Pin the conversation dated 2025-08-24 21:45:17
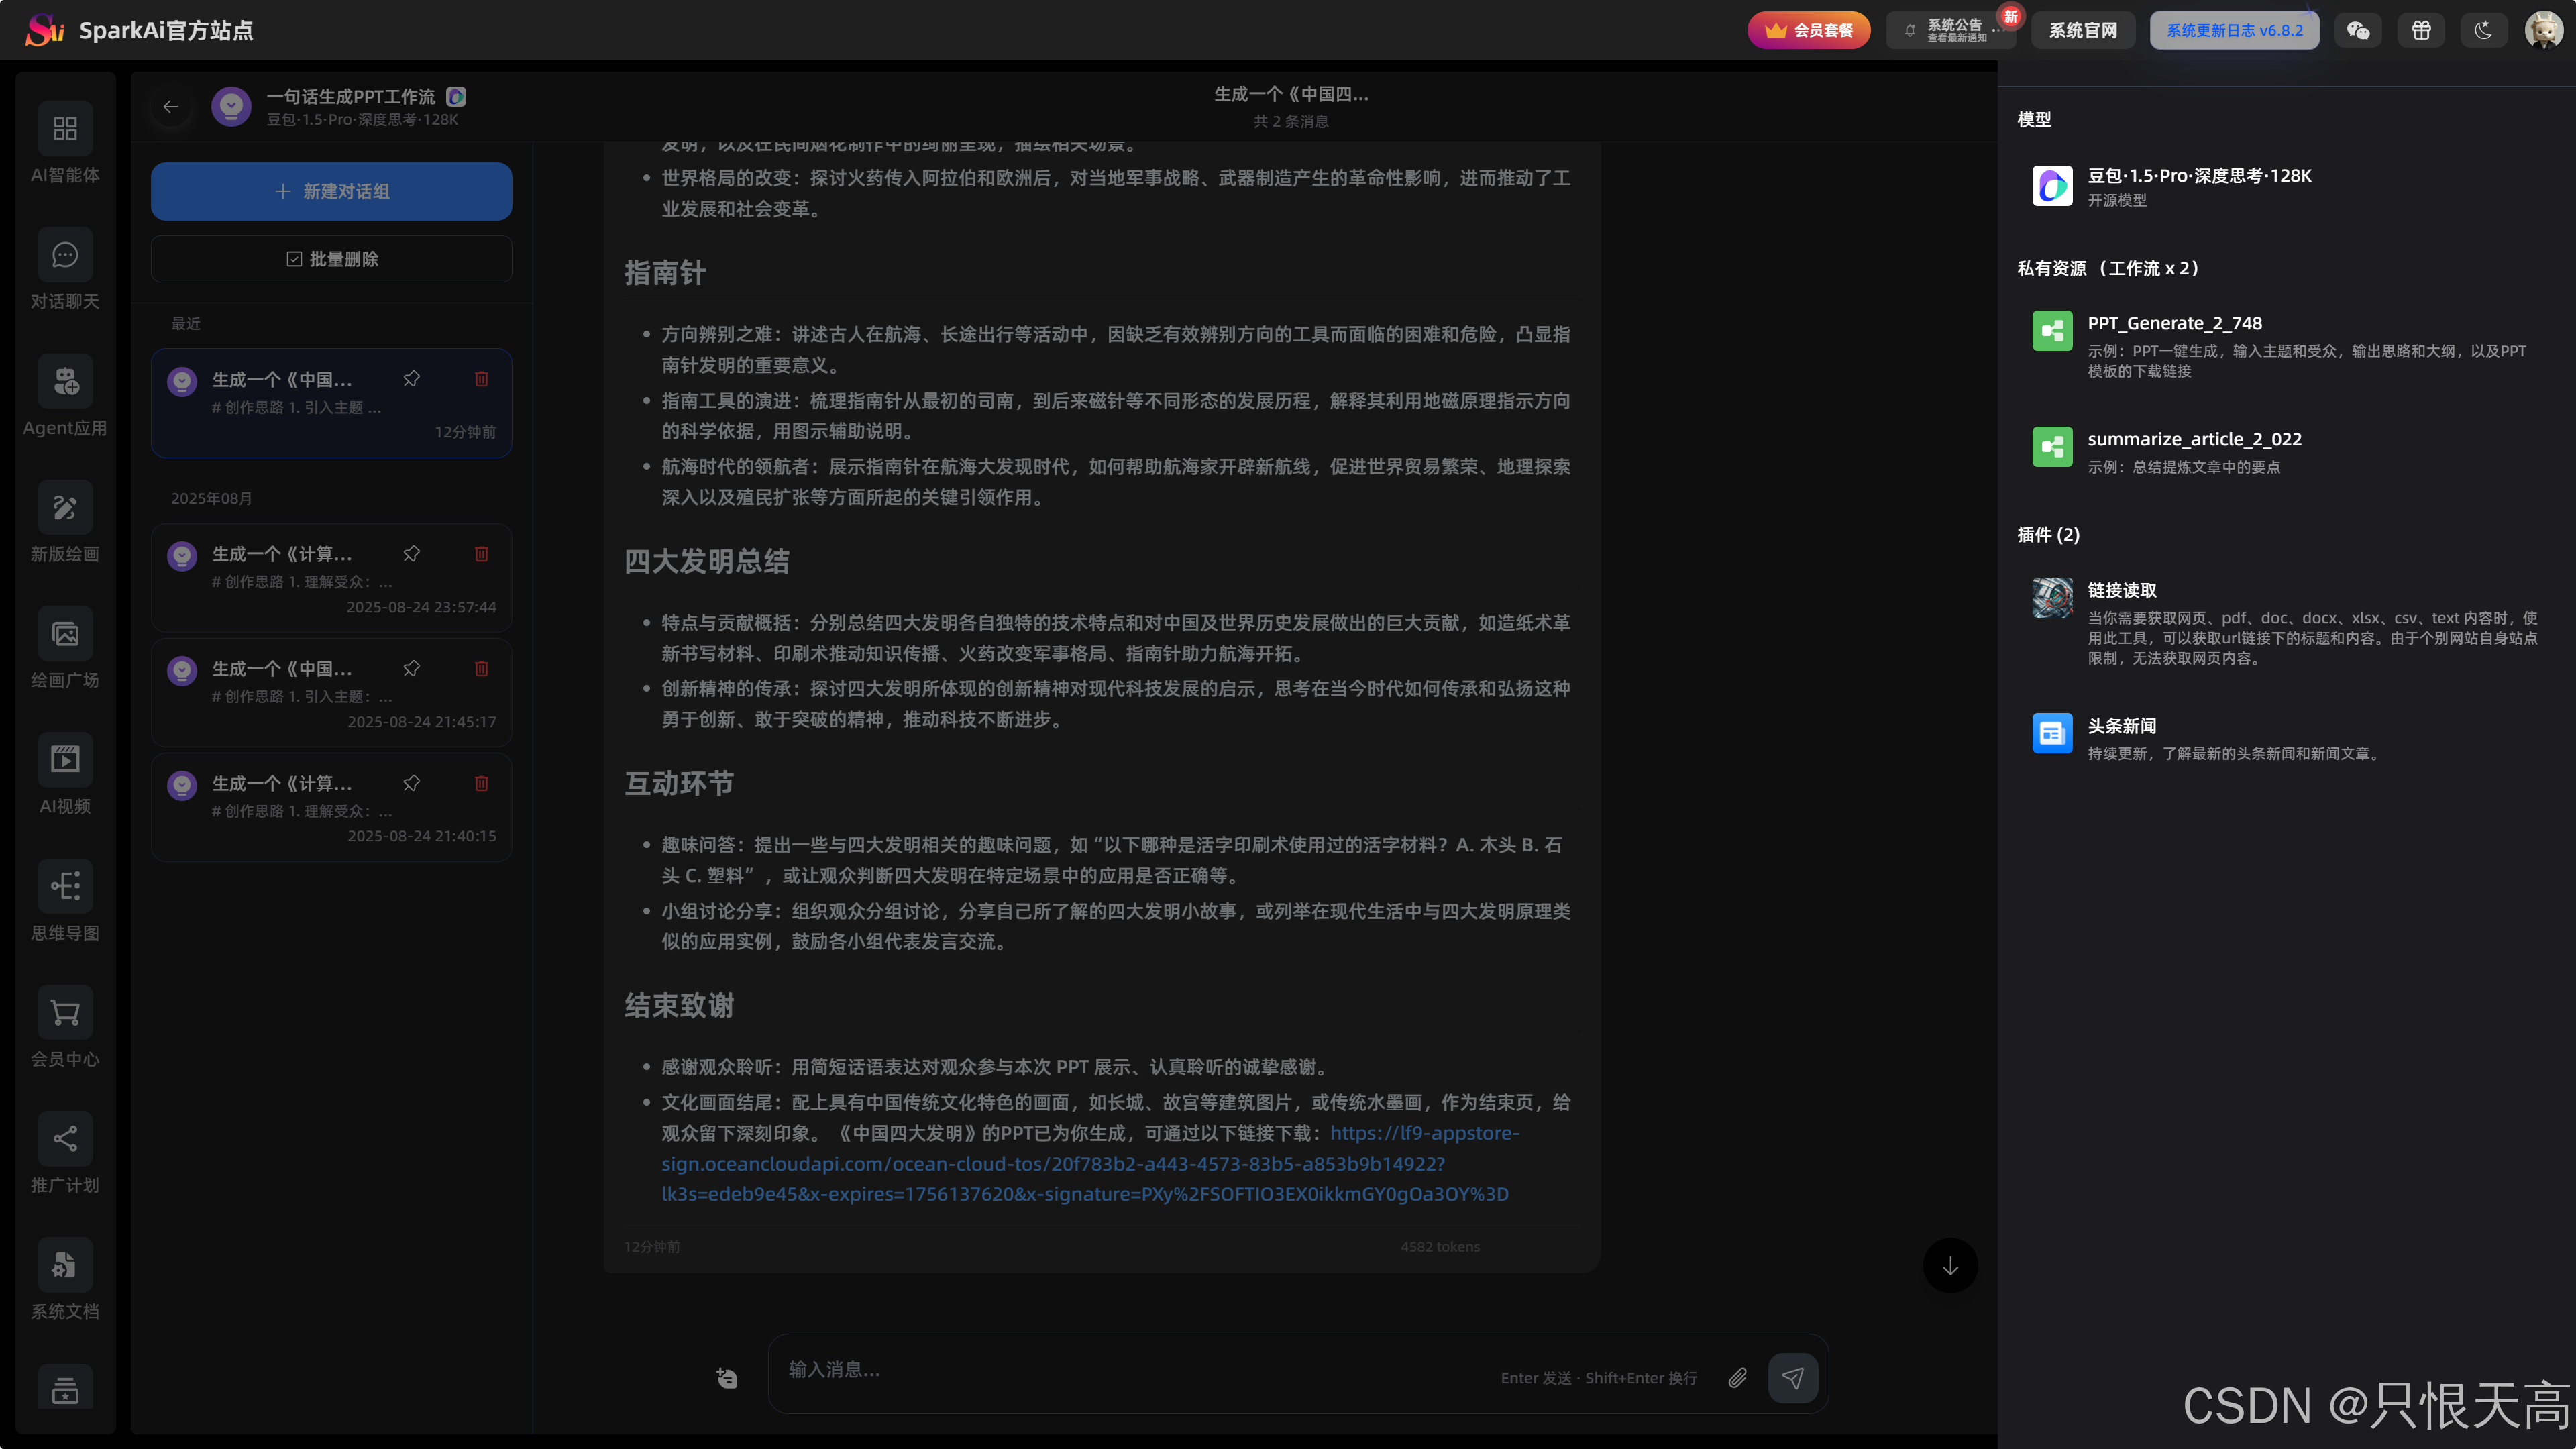The height and width of the screenshot is (1449, 2576). click(x=412, y=668)
